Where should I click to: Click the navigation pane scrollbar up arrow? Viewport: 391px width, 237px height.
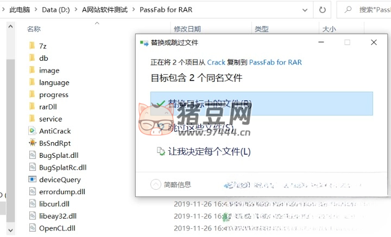[10, 27]
